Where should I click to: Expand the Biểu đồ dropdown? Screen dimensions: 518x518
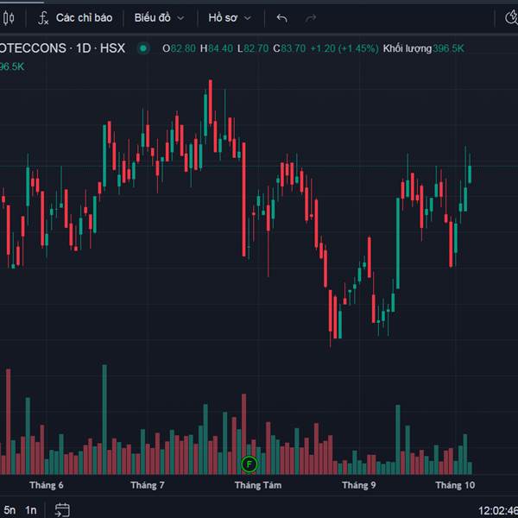[159, 17]
